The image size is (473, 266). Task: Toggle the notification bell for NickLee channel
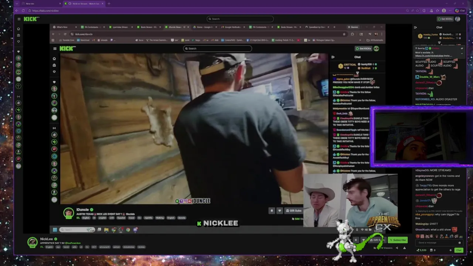coord(356,240)
